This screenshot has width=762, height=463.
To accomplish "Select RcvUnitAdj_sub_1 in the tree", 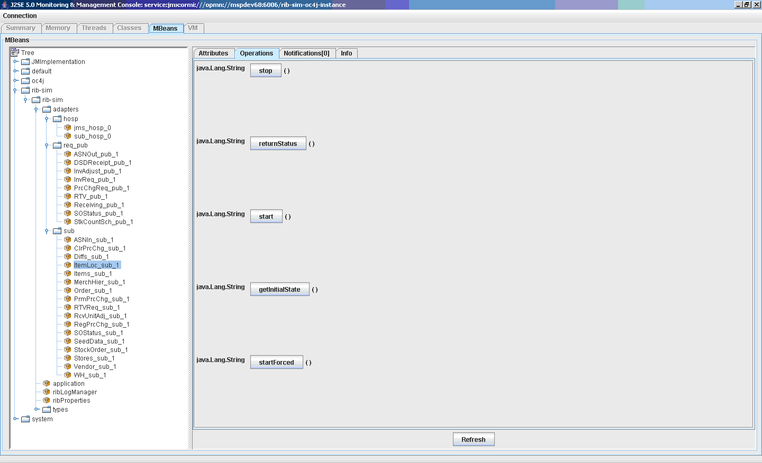I will pyautogui.click(x=101, y=316).
